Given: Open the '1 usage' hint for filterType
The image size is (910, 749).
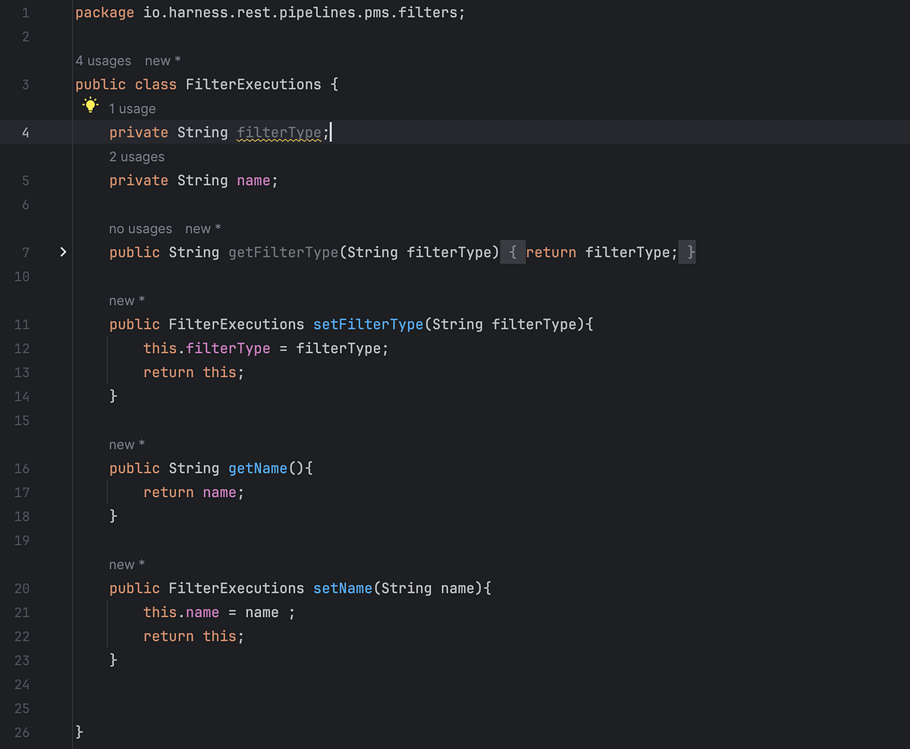Looking at the screenshot, I should [132, 109].
